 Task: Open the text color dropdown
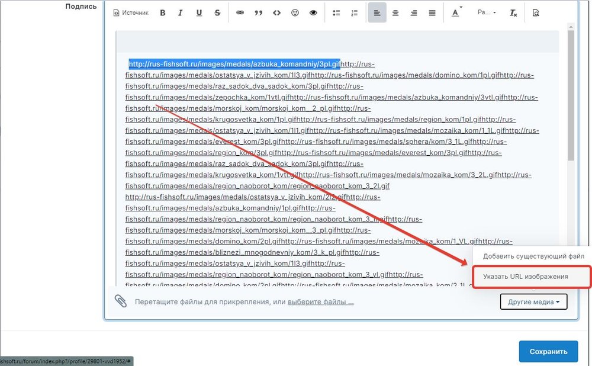coord(456,12)
